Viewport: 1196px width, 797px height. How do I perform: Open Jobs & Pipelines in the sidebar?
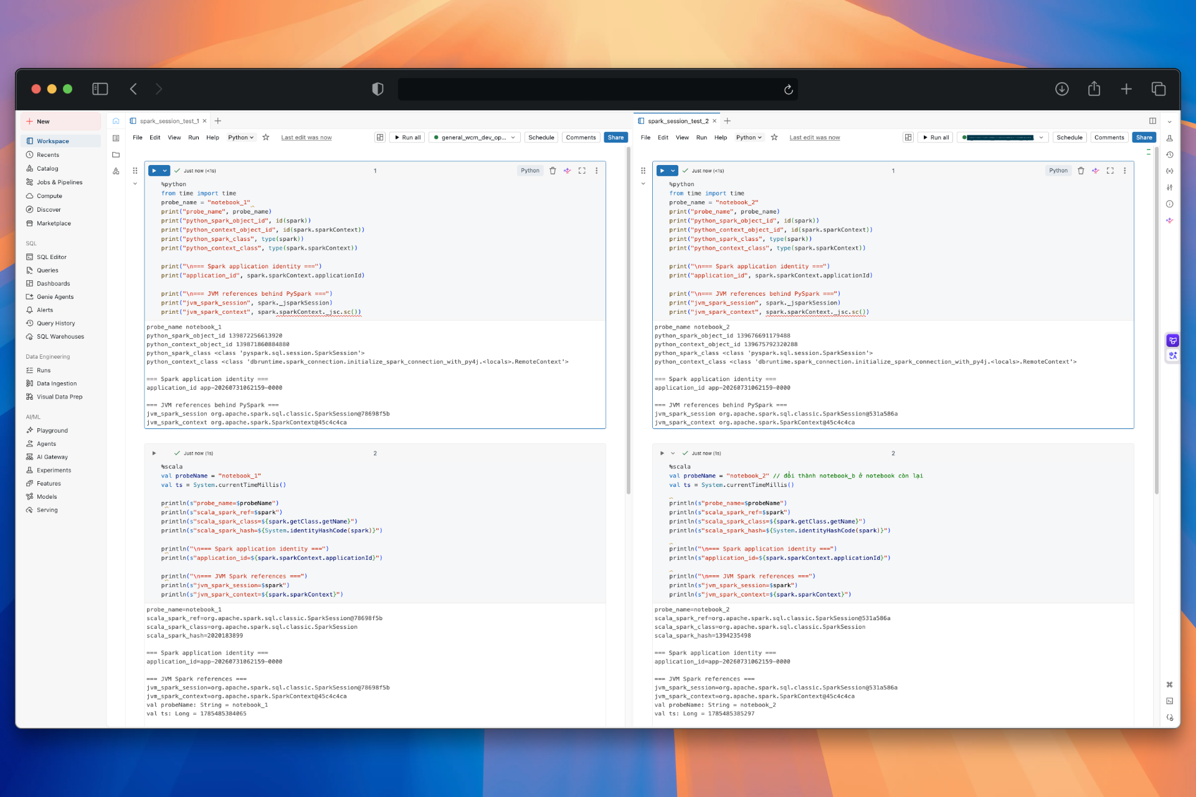(61, 182)
